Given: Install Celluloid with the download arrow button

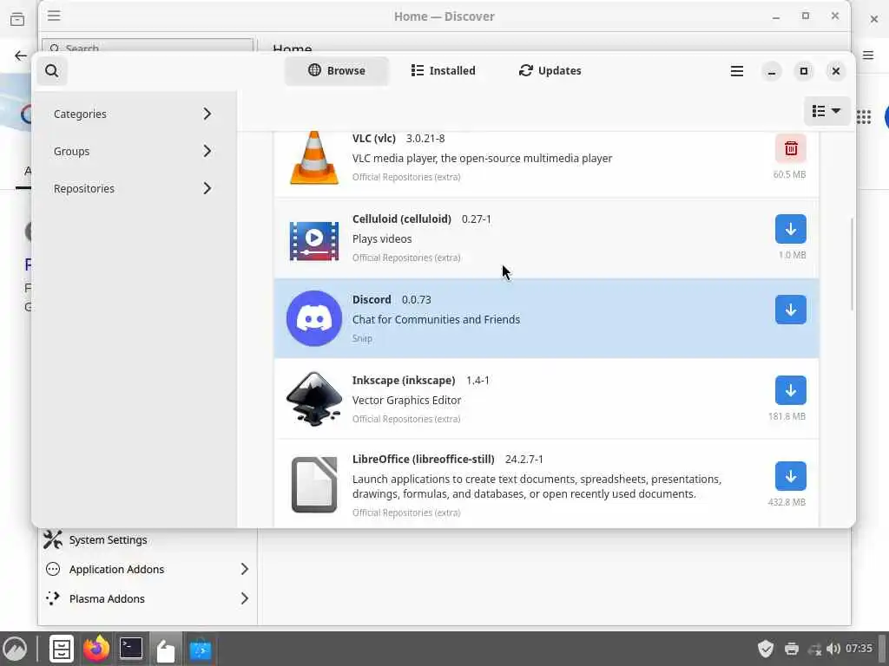Looking at the screenshot, I should (x=790, y=229).
